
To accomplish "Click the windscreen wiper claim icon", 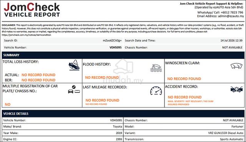I will point(236,66).
